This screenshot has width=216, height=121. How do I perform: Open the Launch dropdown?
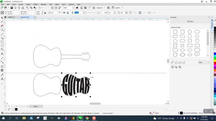pos(122,8)
